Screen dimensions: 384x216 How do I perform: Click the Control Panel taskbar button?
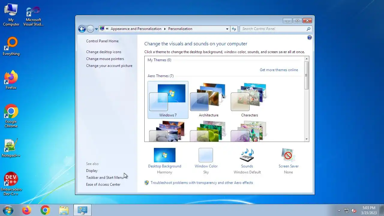[x=82, y=210]
